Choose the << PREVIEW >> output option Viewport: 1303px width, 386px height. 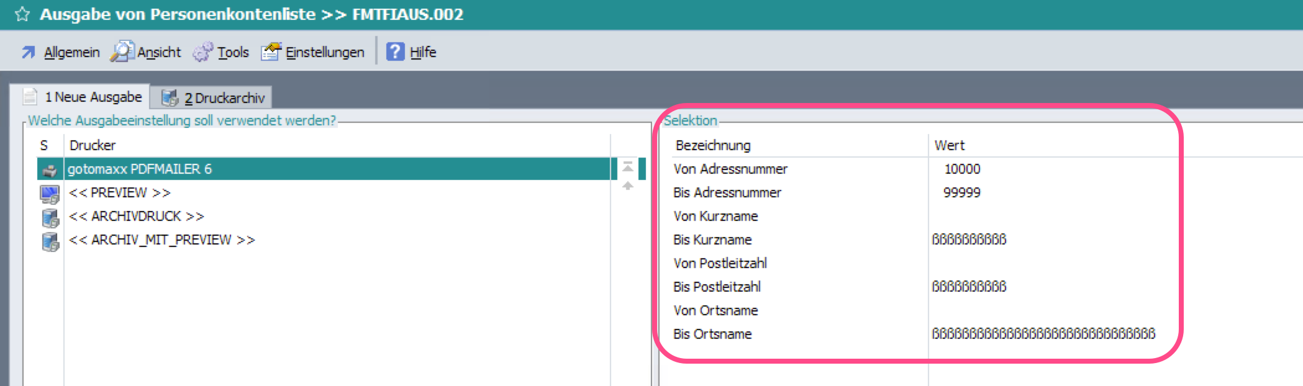119,192
